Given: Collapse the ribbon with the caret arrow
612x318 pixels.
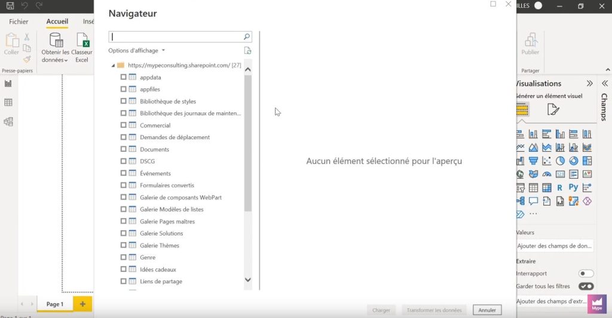Looking at the screenshot, I should [608, 69].
